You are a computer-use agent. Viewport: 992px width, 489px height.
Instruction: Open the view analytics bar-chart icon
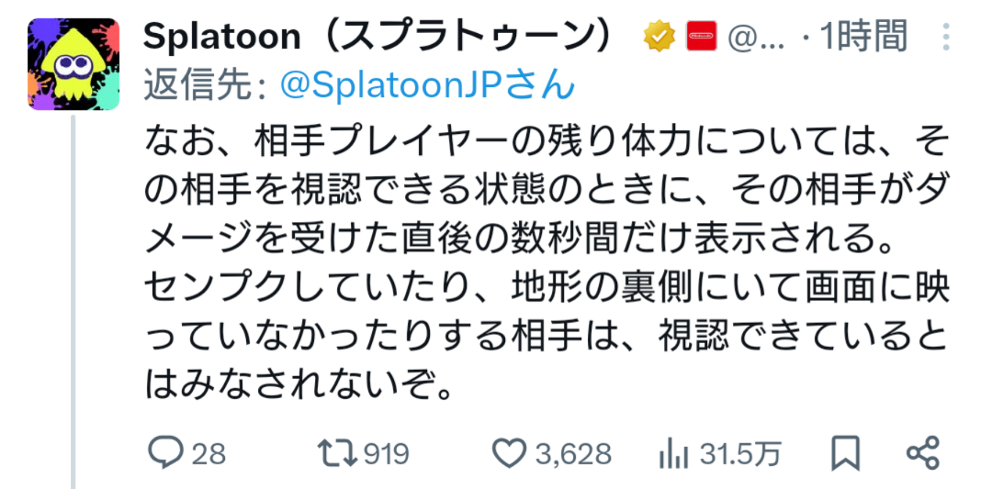point(675,452)
